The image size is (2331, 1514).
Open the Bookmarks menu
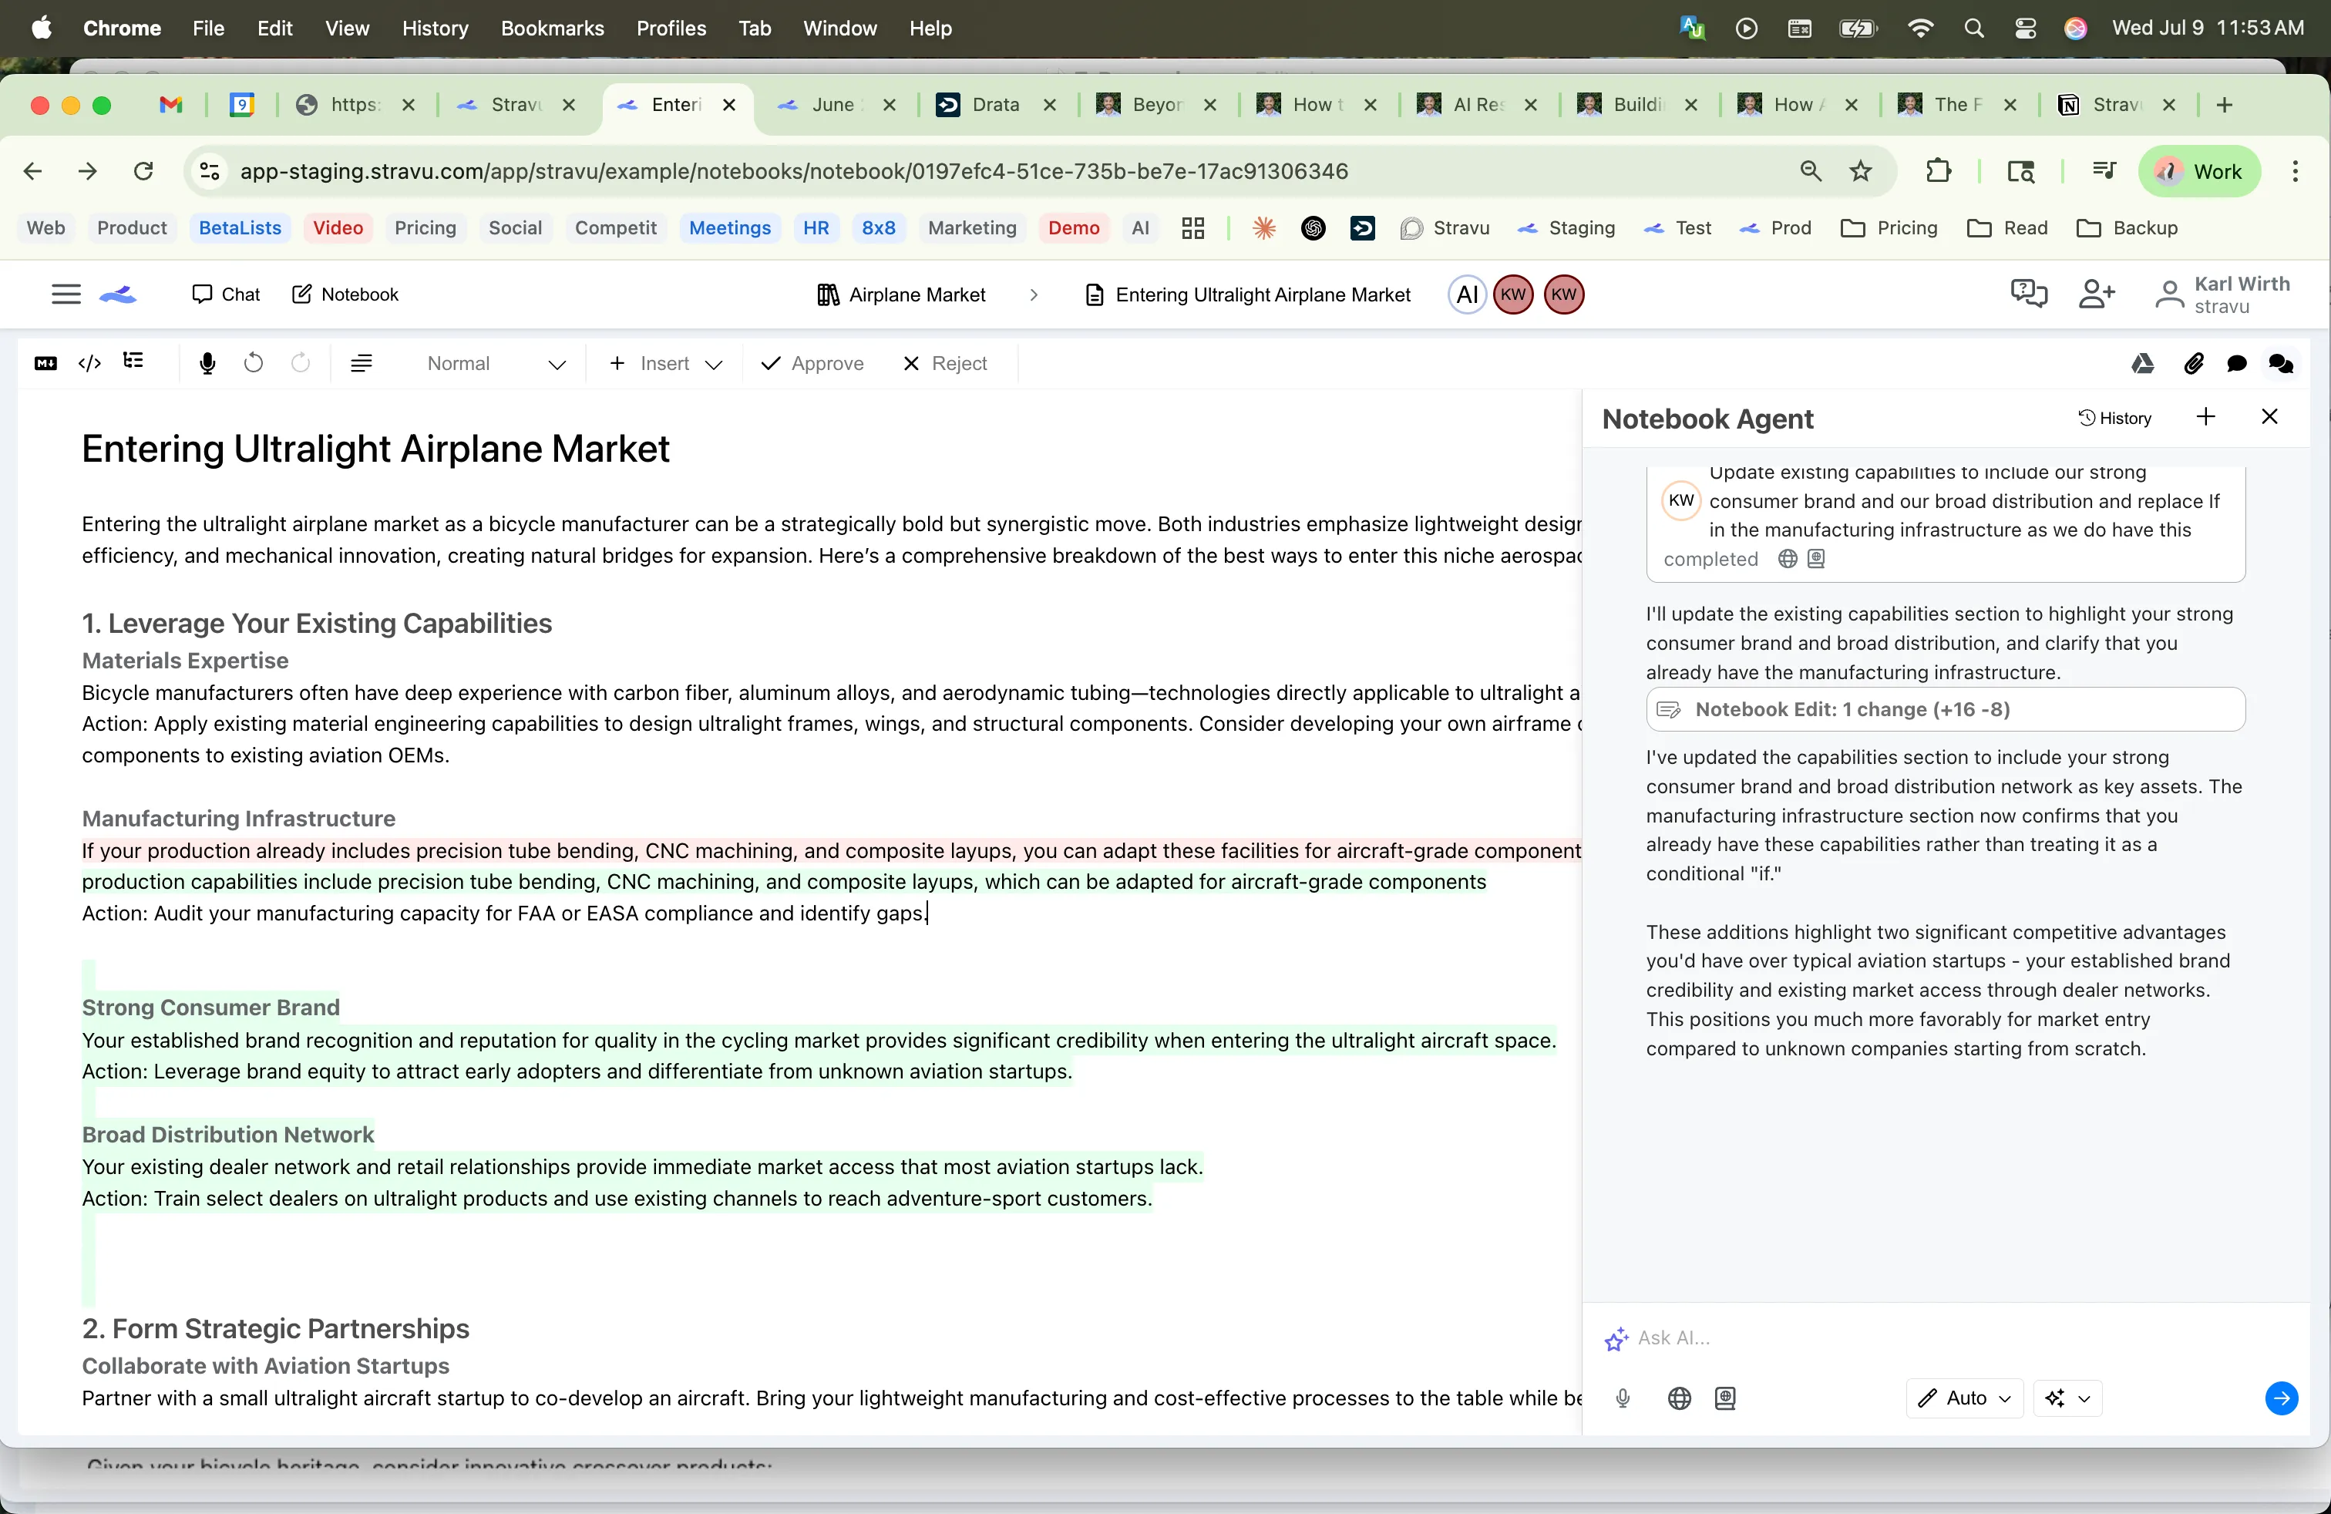tap(553, 29)
